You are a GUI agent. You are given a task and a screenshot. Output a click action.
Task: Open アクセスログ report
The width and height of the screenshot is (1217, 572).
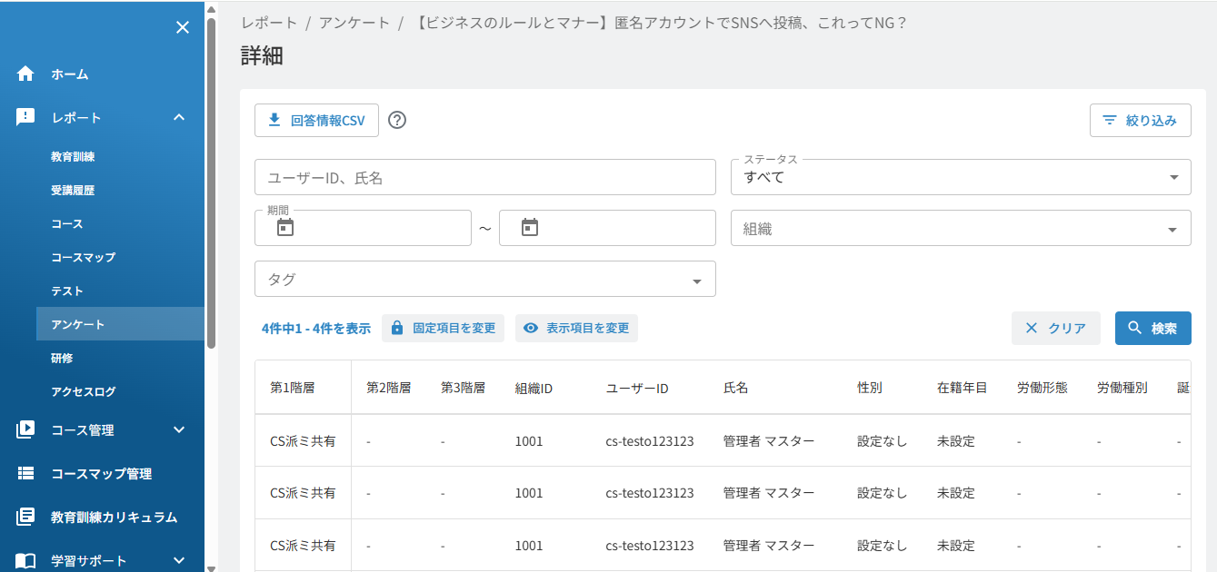(x=83, y=391)
